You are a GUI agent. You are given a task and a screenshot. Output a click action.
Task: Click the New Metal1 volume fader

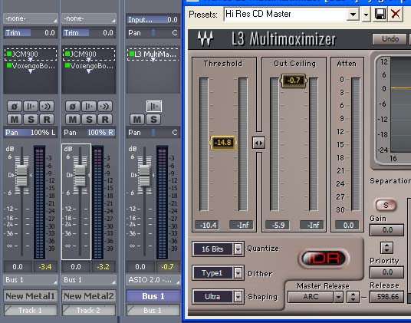click(x=21, y=175)
